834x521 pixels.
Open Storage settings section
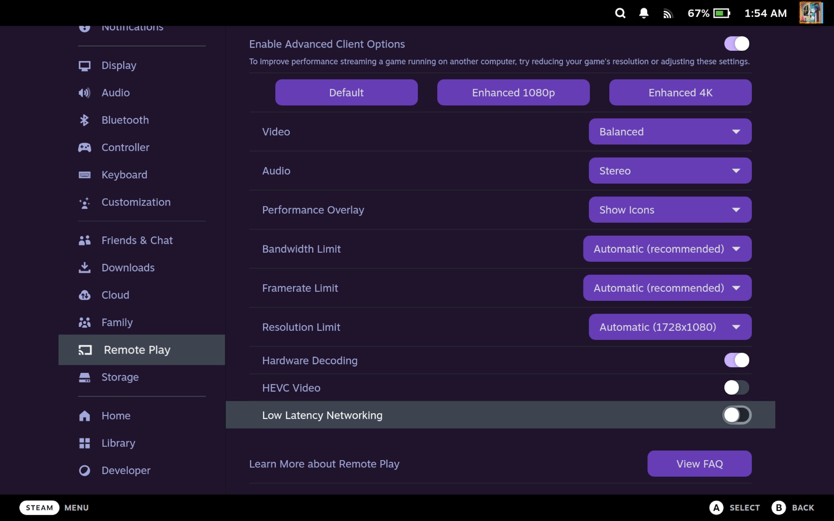142,377
